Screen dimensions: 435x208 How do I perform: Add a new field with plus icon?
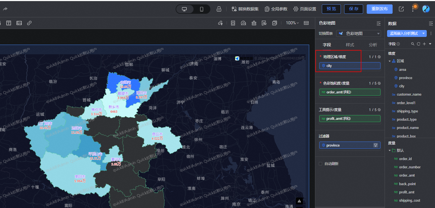coord(424,44)
